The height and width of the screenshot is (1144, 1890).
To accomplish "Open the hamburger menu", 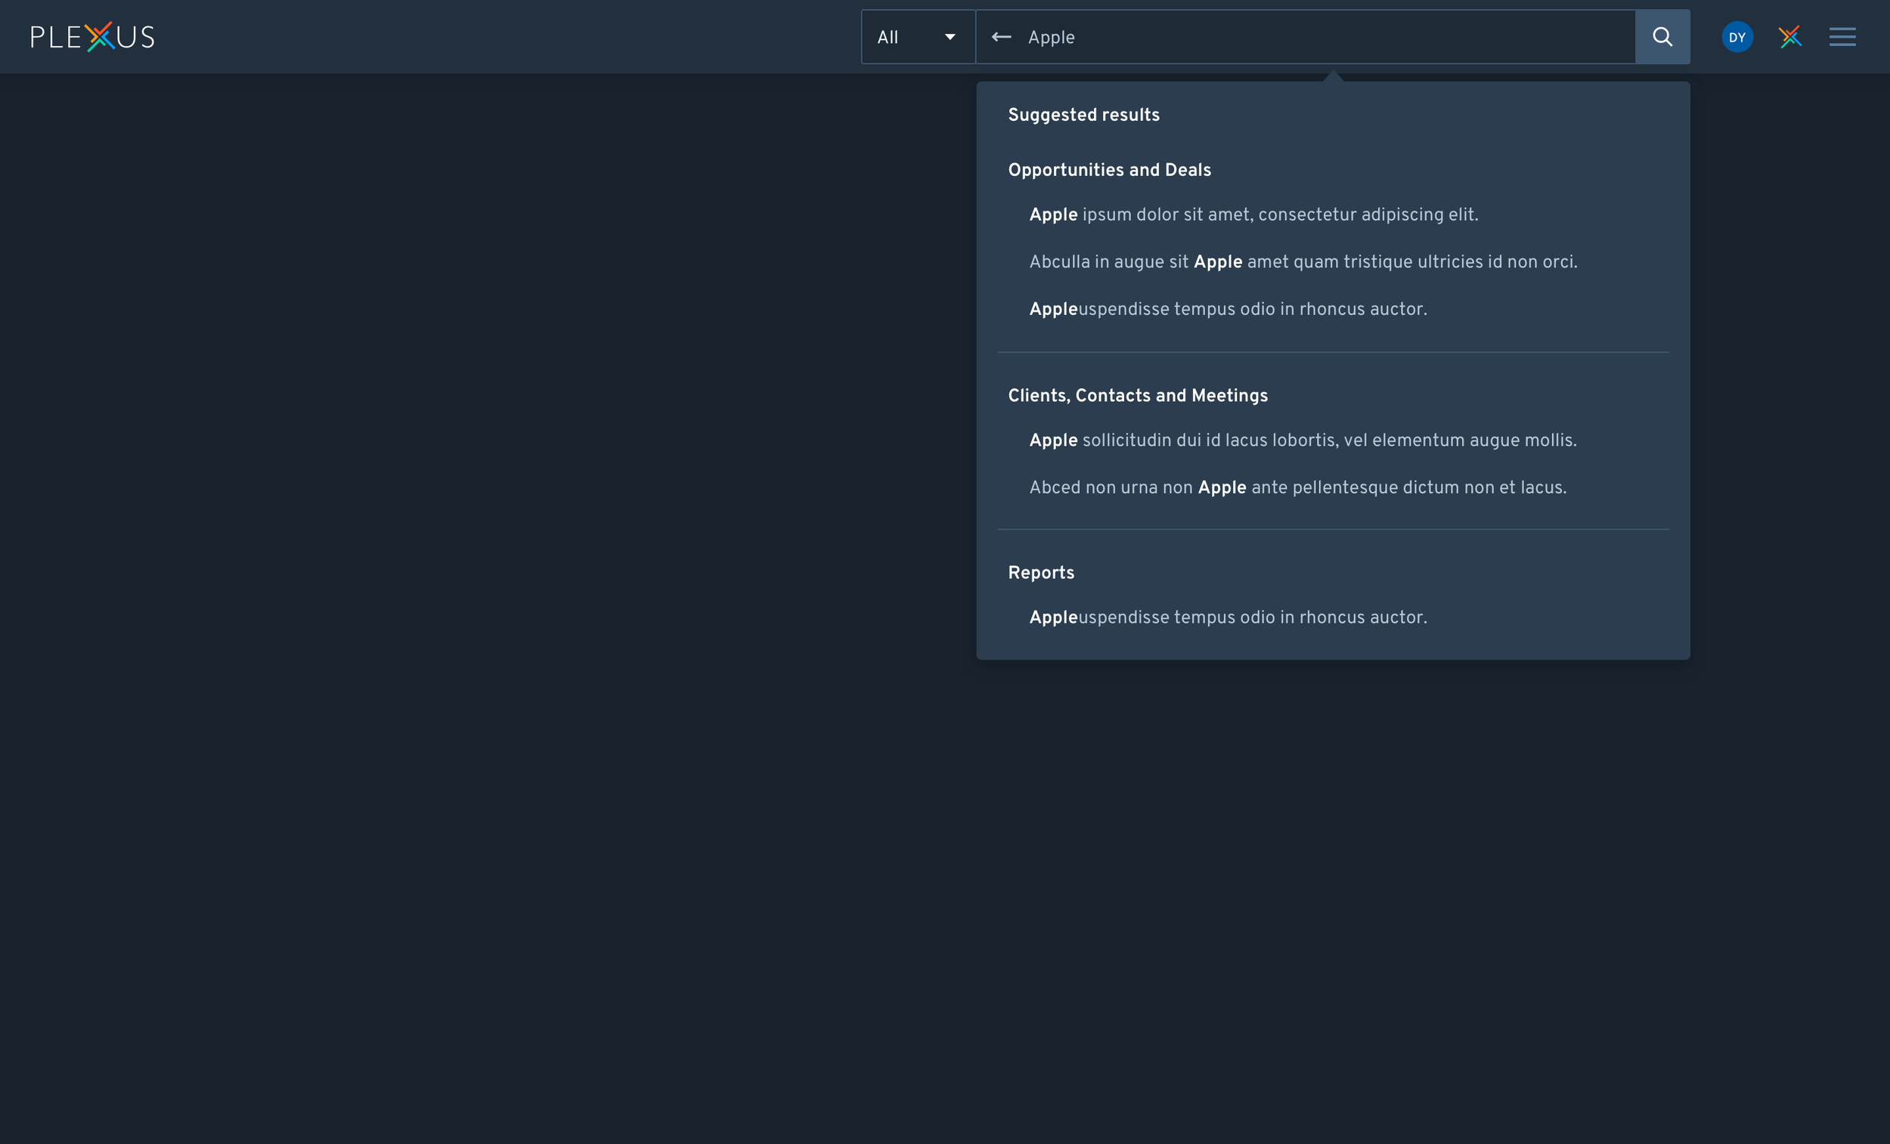I will [1842, 37].
